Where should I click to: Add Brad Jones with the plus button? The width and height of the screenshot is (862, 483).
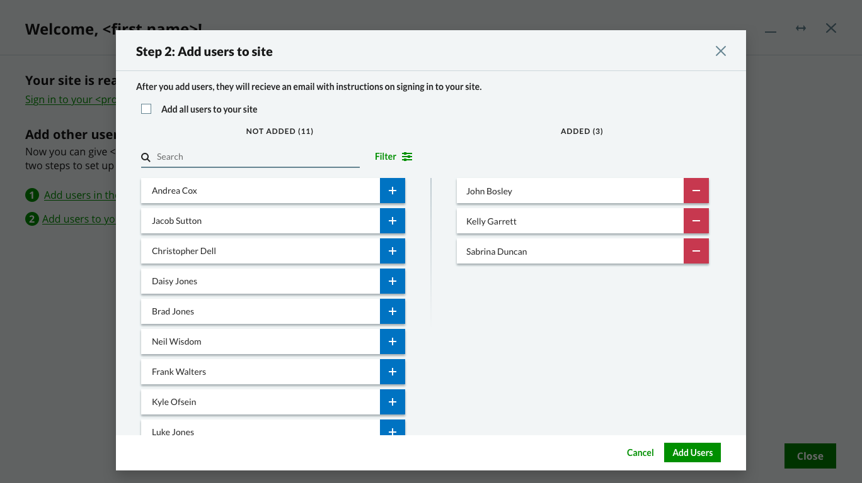393,311
